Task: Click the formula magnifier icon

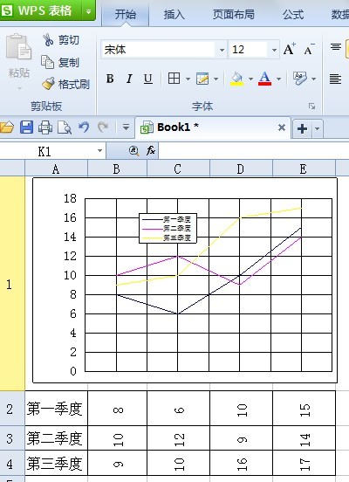Action: point(133,150)
